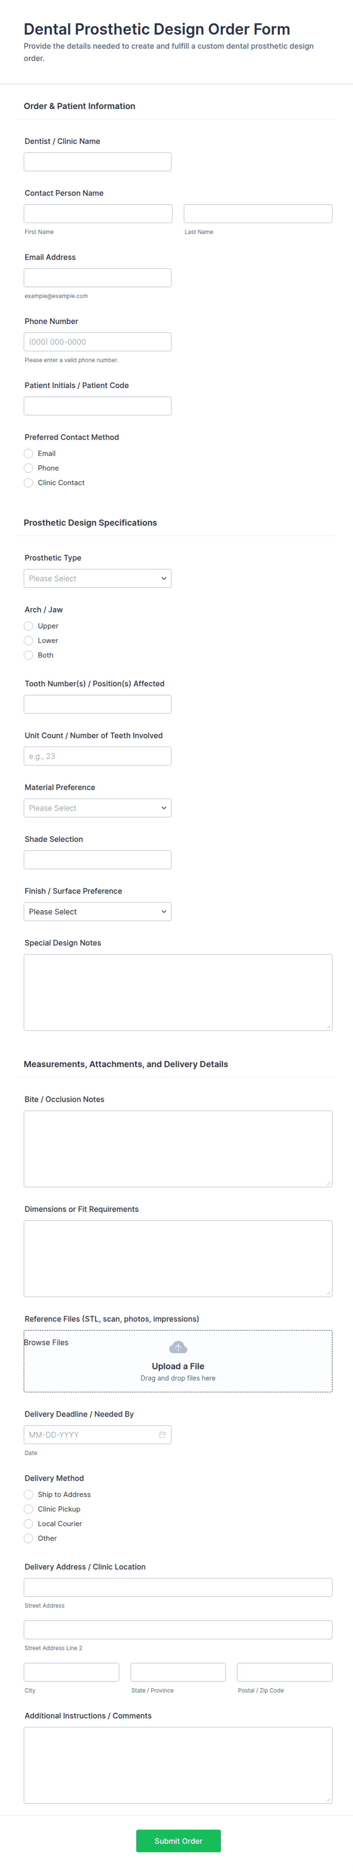Focus the Postal / Zip Code field
353x1871 pixels.
point(284,1672)
